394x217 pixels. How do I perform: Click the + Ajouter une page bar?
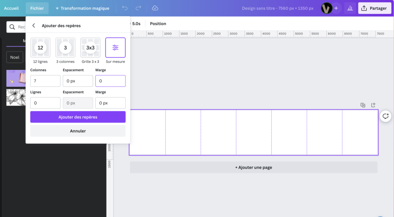click(x=254, y=167)
